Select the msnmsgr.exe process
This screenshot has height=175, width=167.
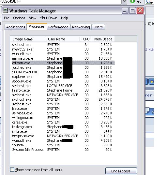point(63,58)
